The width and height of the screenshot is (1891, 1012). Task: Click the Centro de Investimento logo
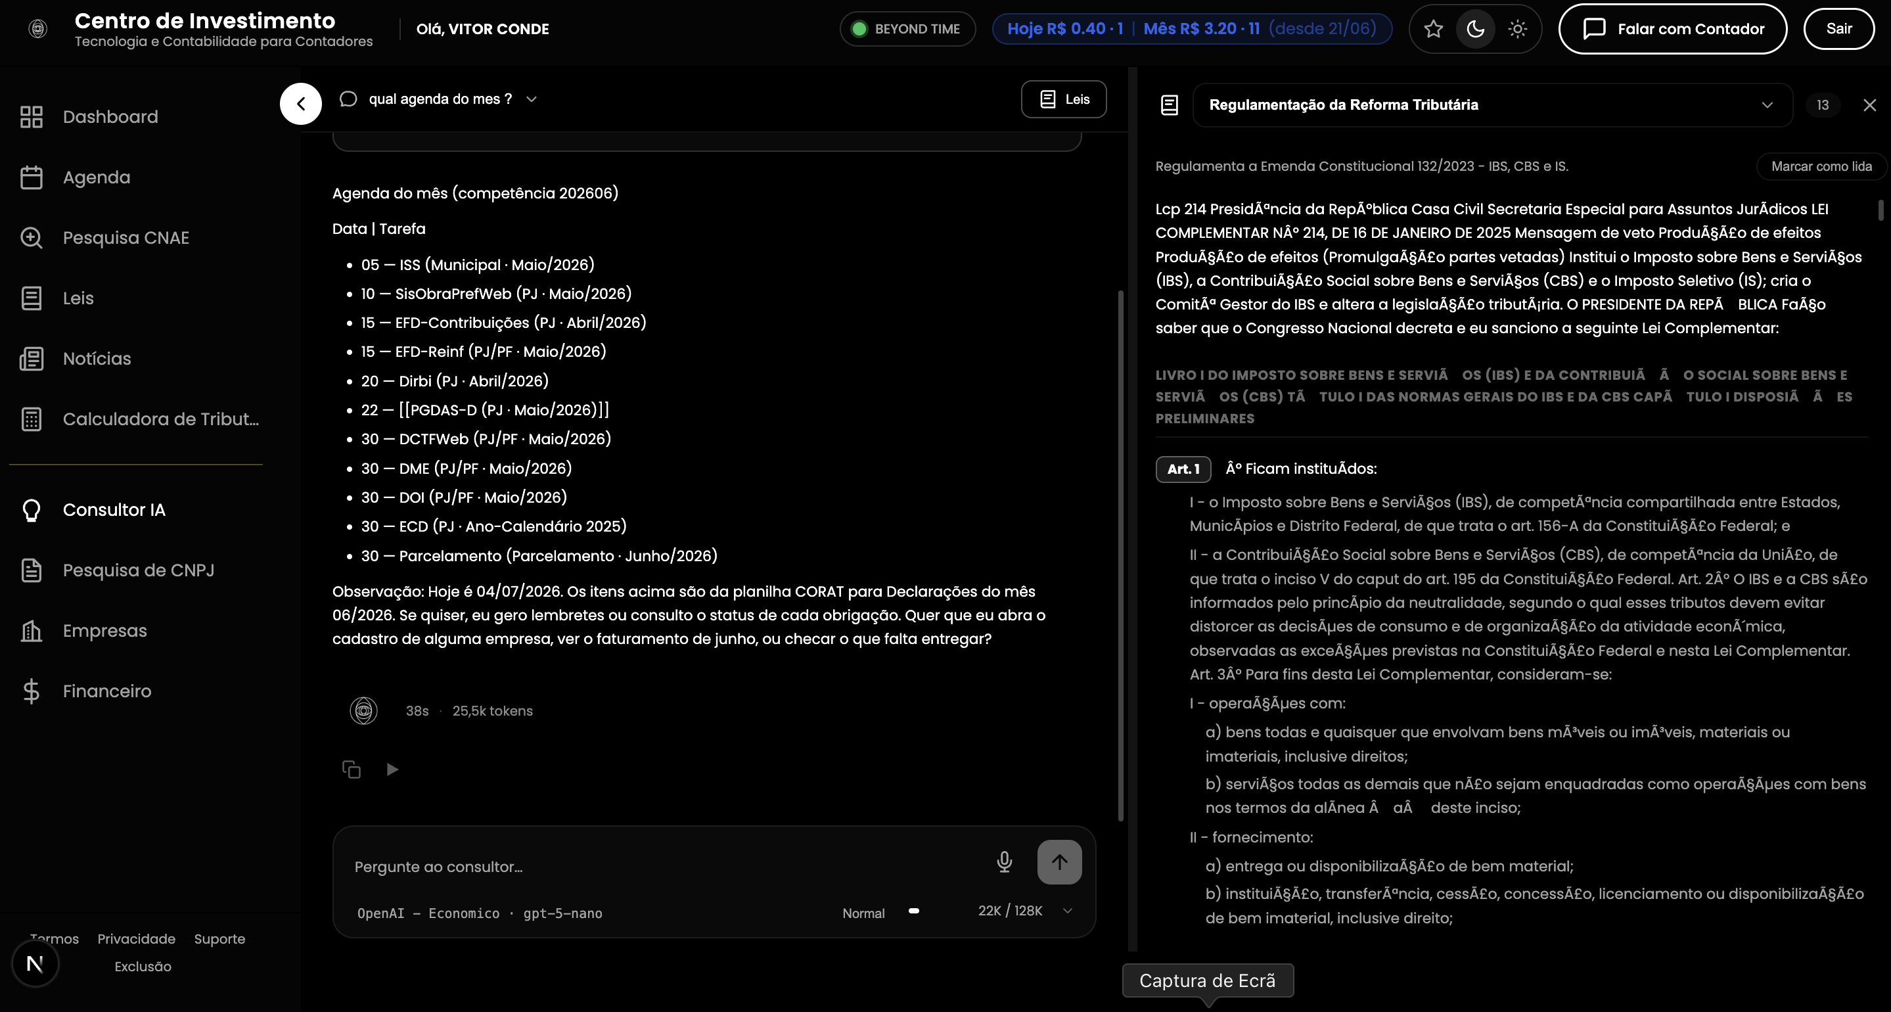point(37,29)
